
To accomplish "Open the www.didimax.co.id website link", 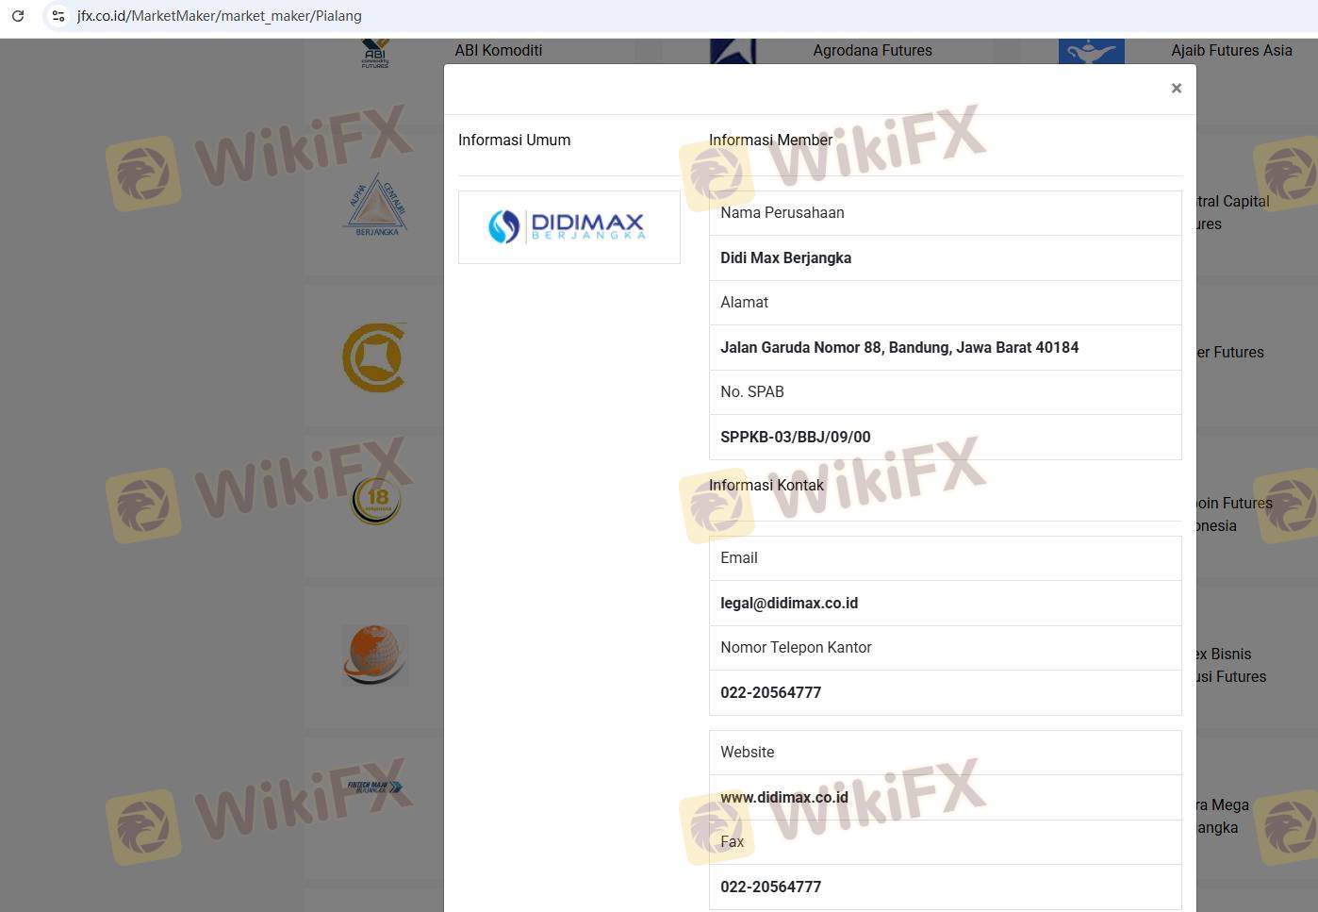I will (783, 798).
